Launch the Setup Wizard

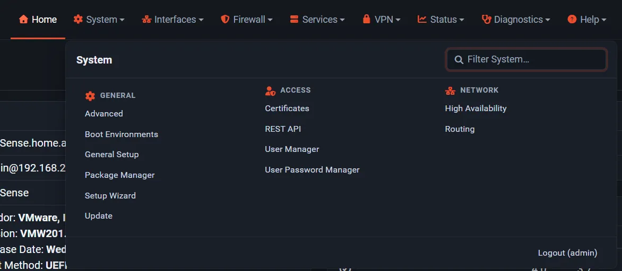point(110,195)
